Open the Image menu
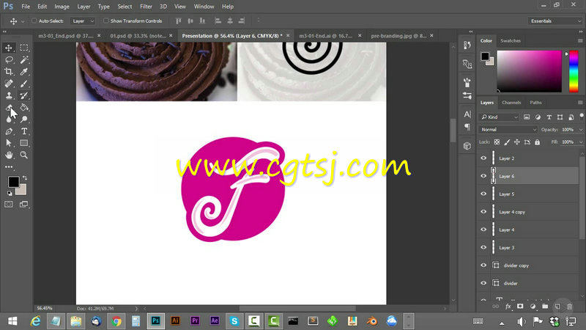The width and height of the screenshot is (586, 330). pyautogui.click(x=62, y=7)
